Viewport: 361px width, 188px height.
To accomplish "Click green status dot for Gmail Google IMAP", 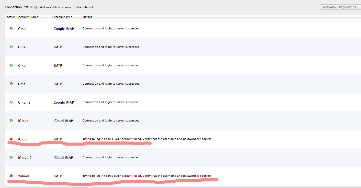I will [x=11, y=28].
